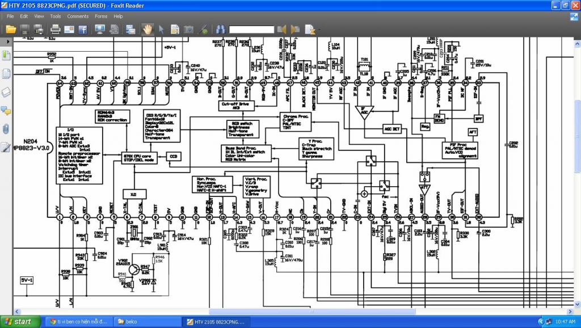Expand the navigation panel with top arrow

[7, 41]
